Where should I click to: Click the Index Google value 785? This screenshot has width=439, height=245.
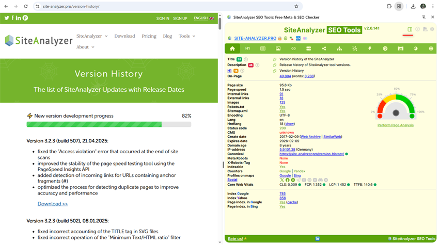coord(283,193)
